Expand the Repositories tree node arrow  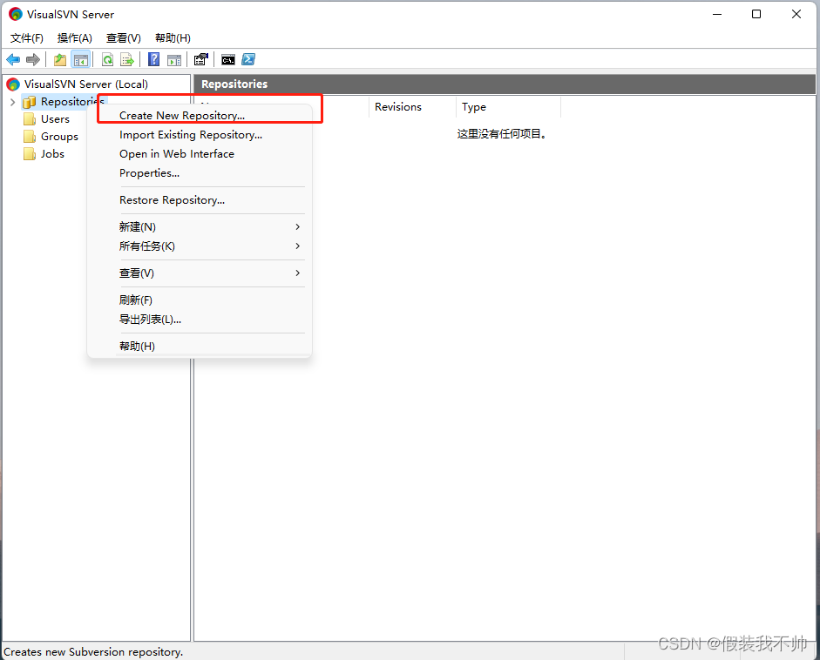[12, 102]
